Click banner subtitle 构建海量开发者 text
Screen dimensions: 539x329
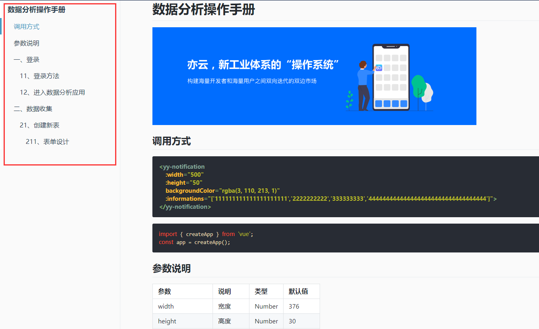pyautogui.click(x=252, y=81)
